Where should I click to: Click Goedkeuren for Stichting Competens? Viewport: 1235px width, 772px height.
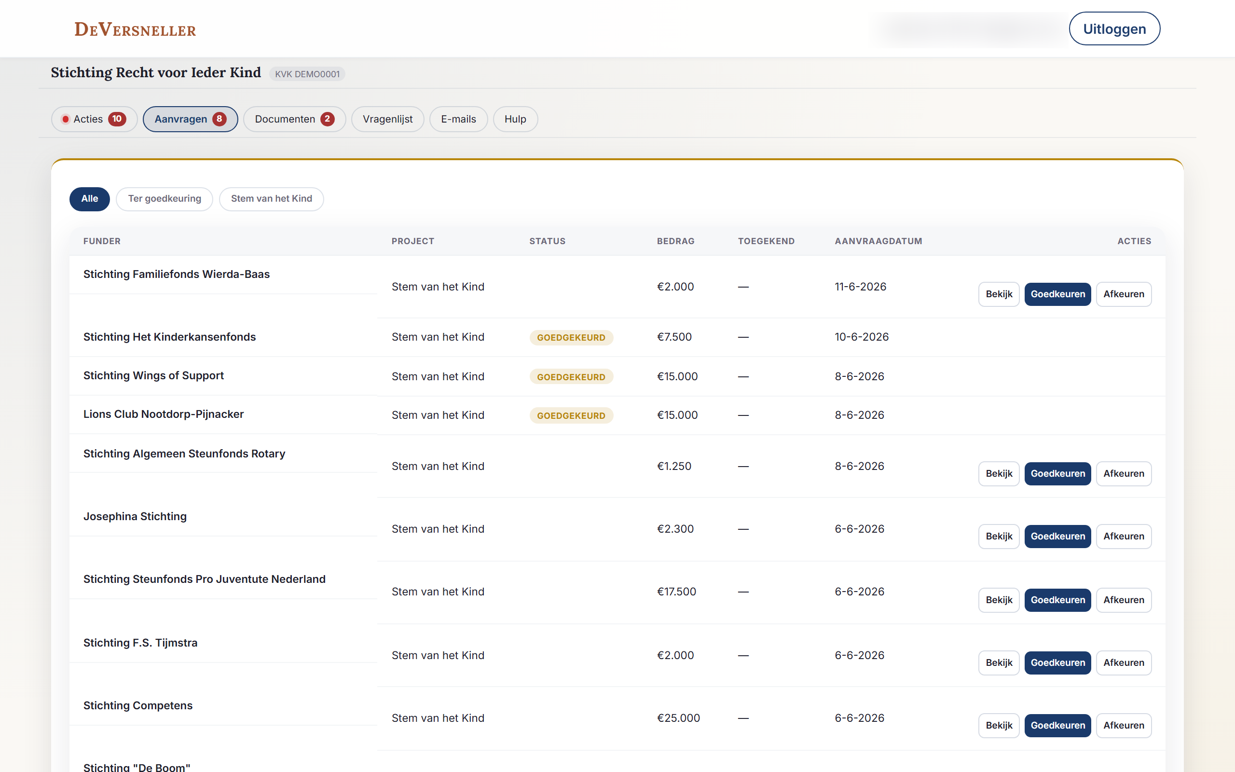tap(1057, 726)
